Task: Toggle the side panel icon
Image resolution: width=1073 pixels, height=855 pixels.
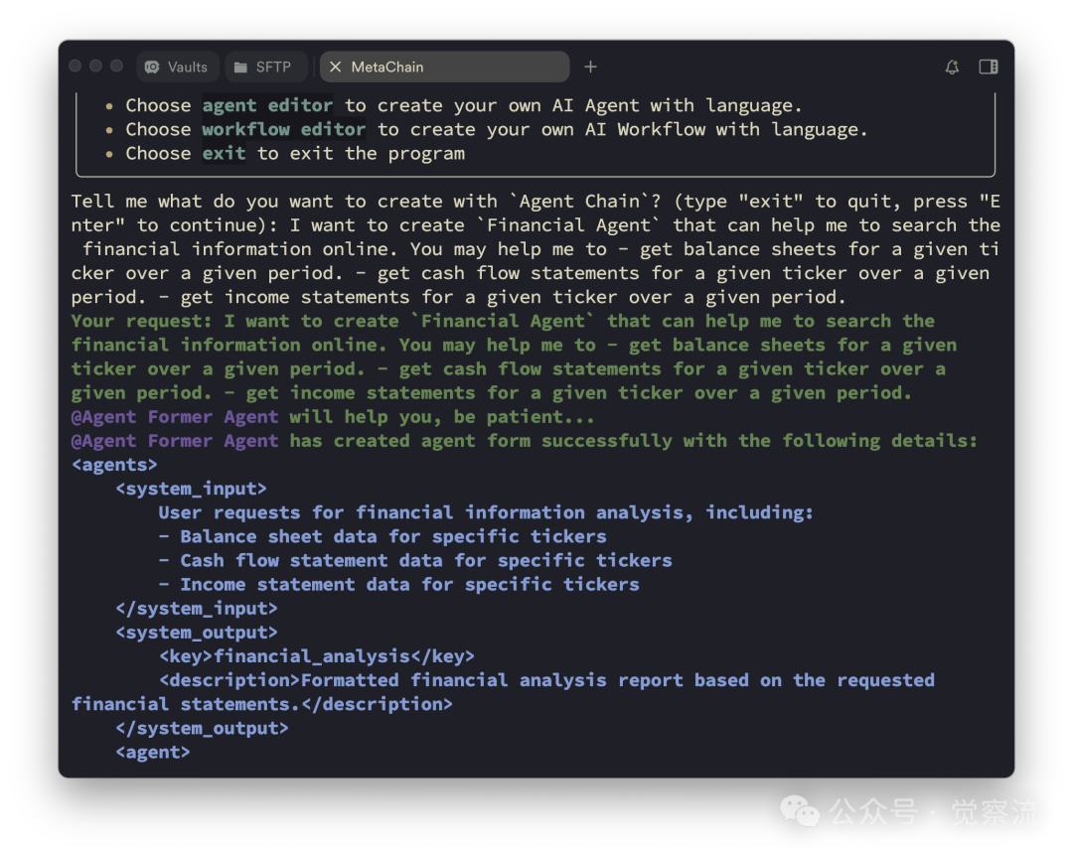Action: tap(989, 68)
